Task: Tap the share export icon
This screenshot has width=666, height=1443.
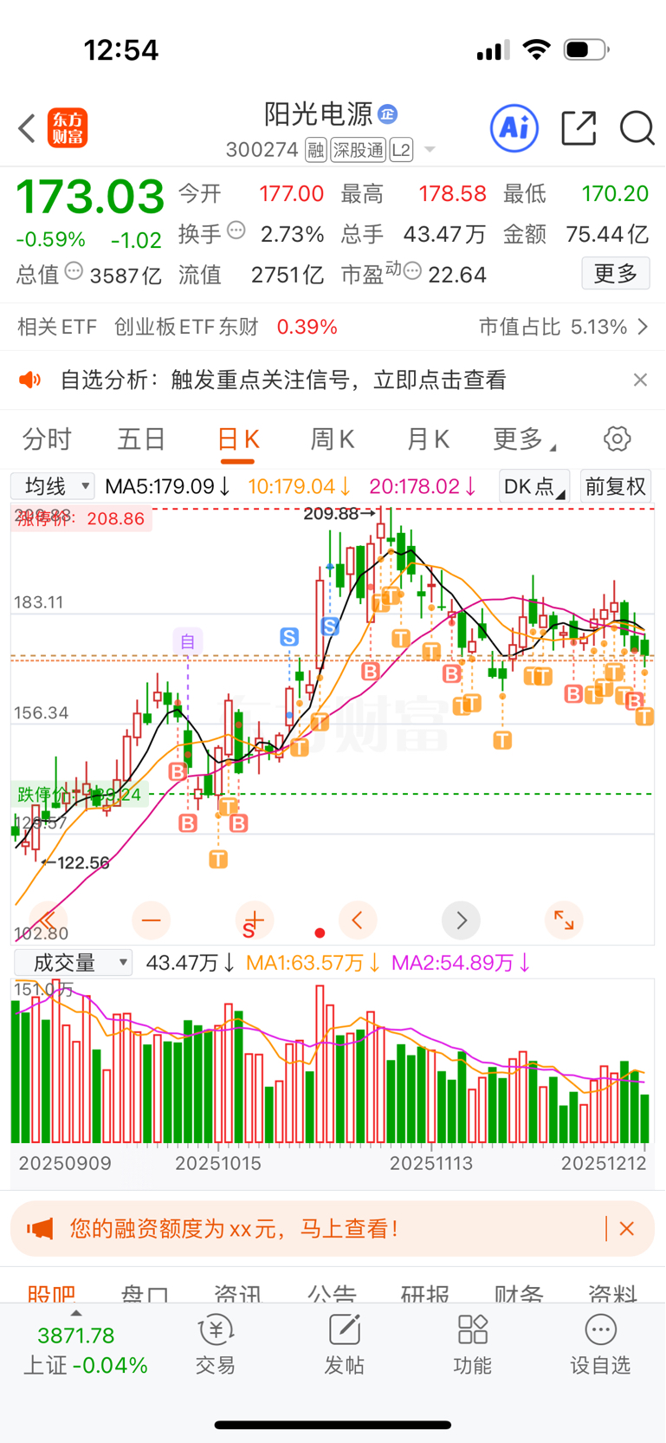Action: [579, 128]
